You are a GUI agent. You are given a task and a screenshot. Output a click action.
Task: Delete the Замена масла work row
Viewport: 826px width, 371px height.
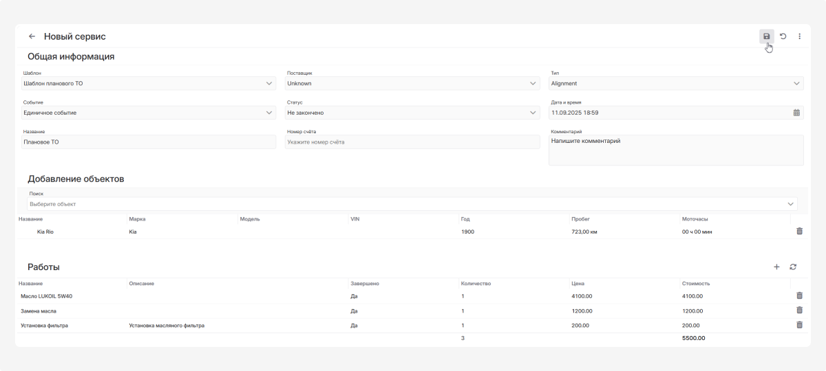(x=799, y=311)
